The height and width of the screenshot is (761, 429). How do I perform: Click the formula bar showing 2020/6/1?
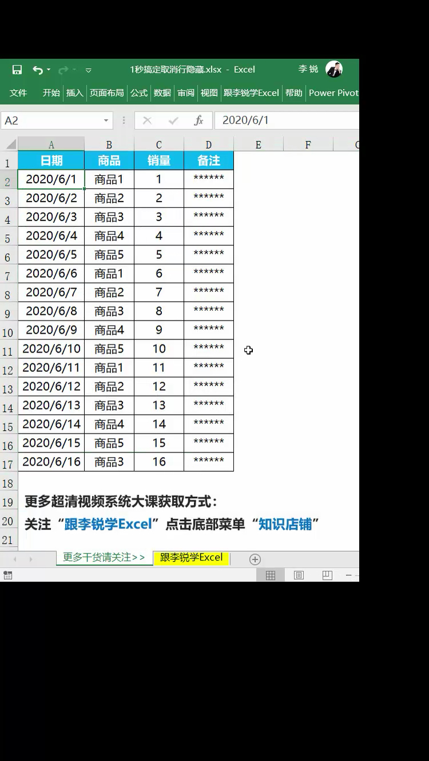(x=287, y=121)
